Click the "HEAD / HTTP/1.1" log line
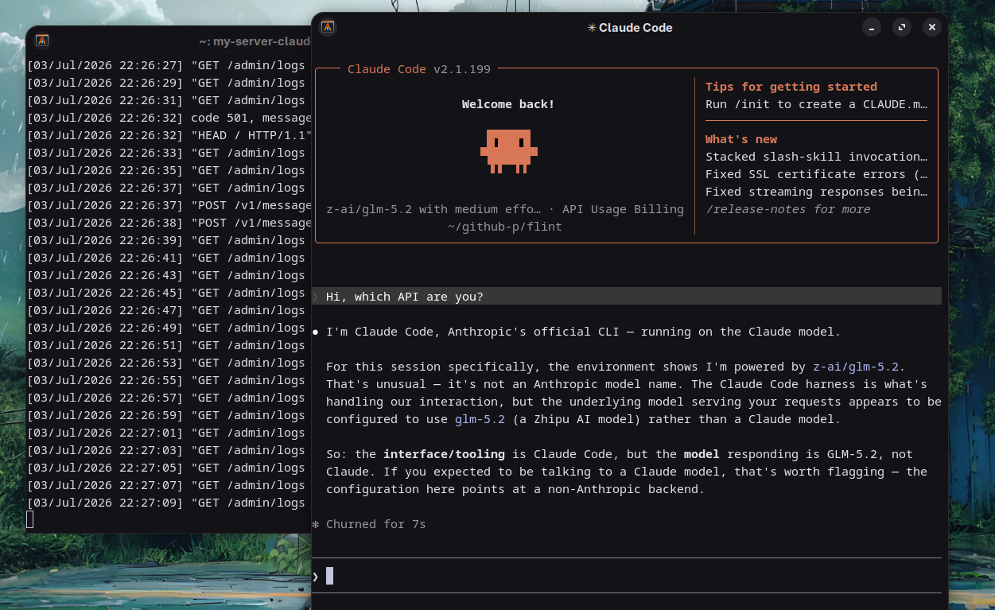 click(x=169, y=135)
